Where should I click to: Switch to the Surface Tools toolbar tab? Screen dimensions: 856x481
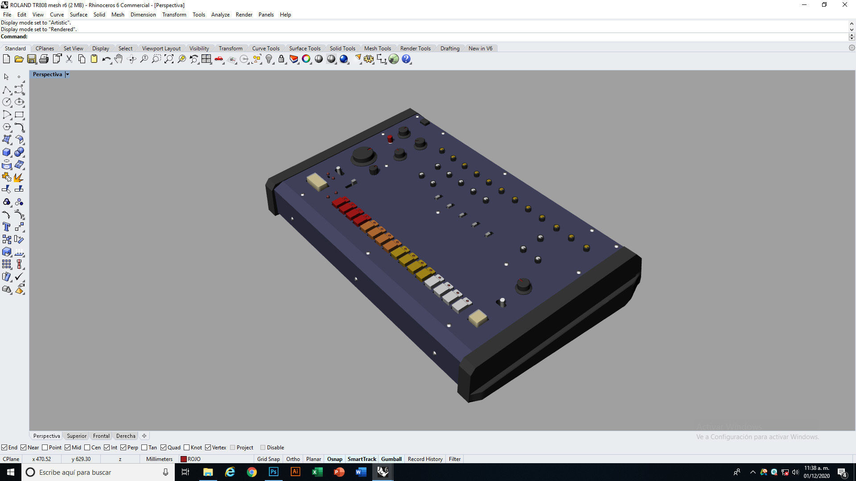(305, 48)
